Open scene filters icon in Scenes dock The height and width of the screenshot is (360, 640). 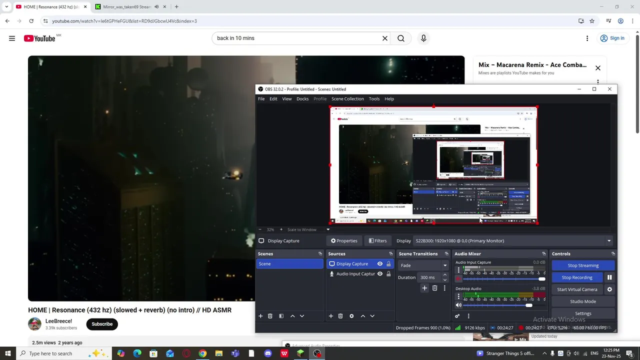coord(281,316)
